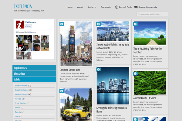Screen dimensions: 182x121
Task: Click the yellow jeep thumbnail
Action: 76,105
